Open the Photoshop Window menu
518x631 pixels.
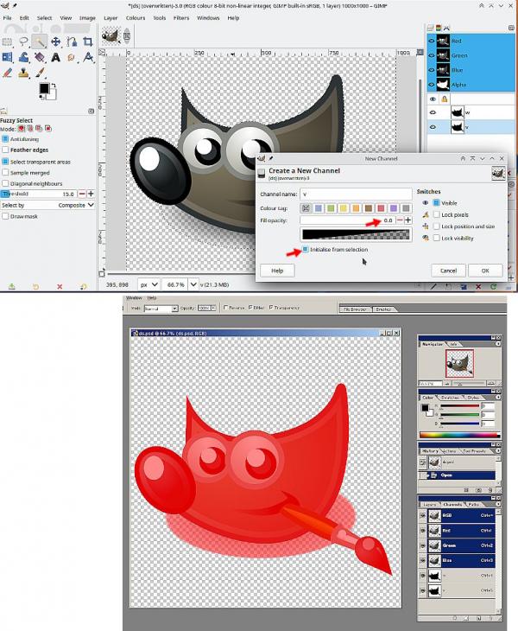pyautogui.click(x=134, y=298)
